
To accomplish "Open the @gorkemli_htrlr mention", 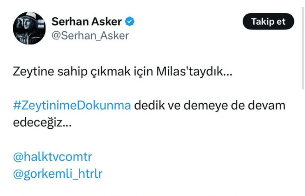I will click(x=58, y=174).
